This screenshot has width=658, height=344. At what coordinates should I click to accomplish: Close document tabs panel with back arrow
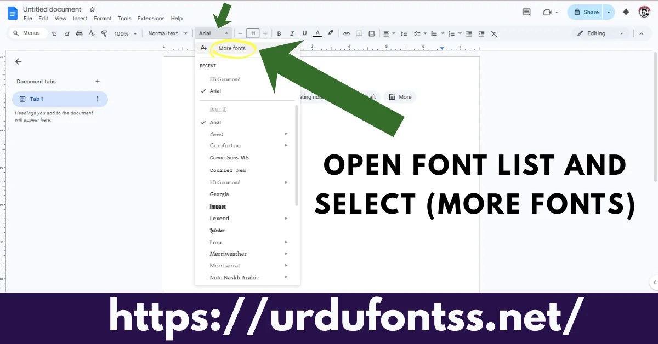click(x=19, y=62)
